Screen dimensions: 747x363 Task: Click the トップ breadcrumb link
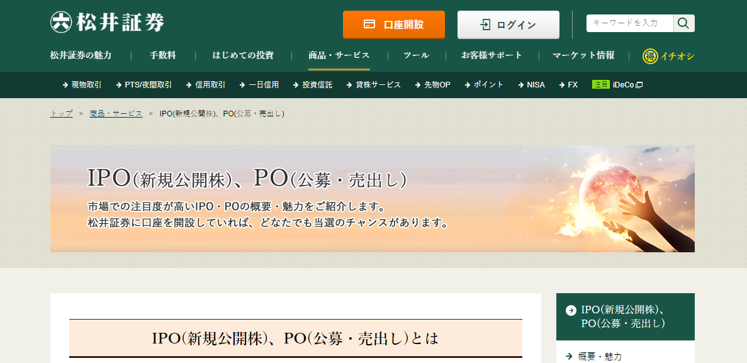pyautogui.click(x=61, y=114)
